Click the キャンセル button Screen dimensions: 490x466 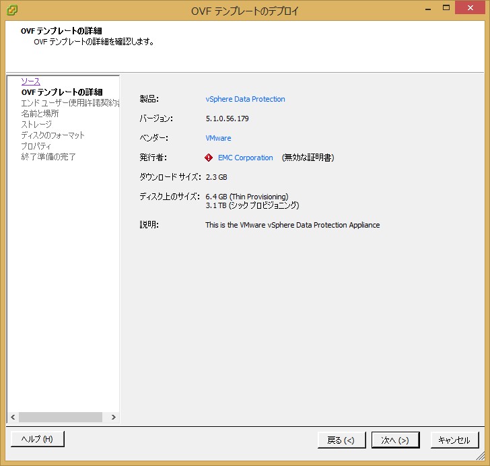454,440
